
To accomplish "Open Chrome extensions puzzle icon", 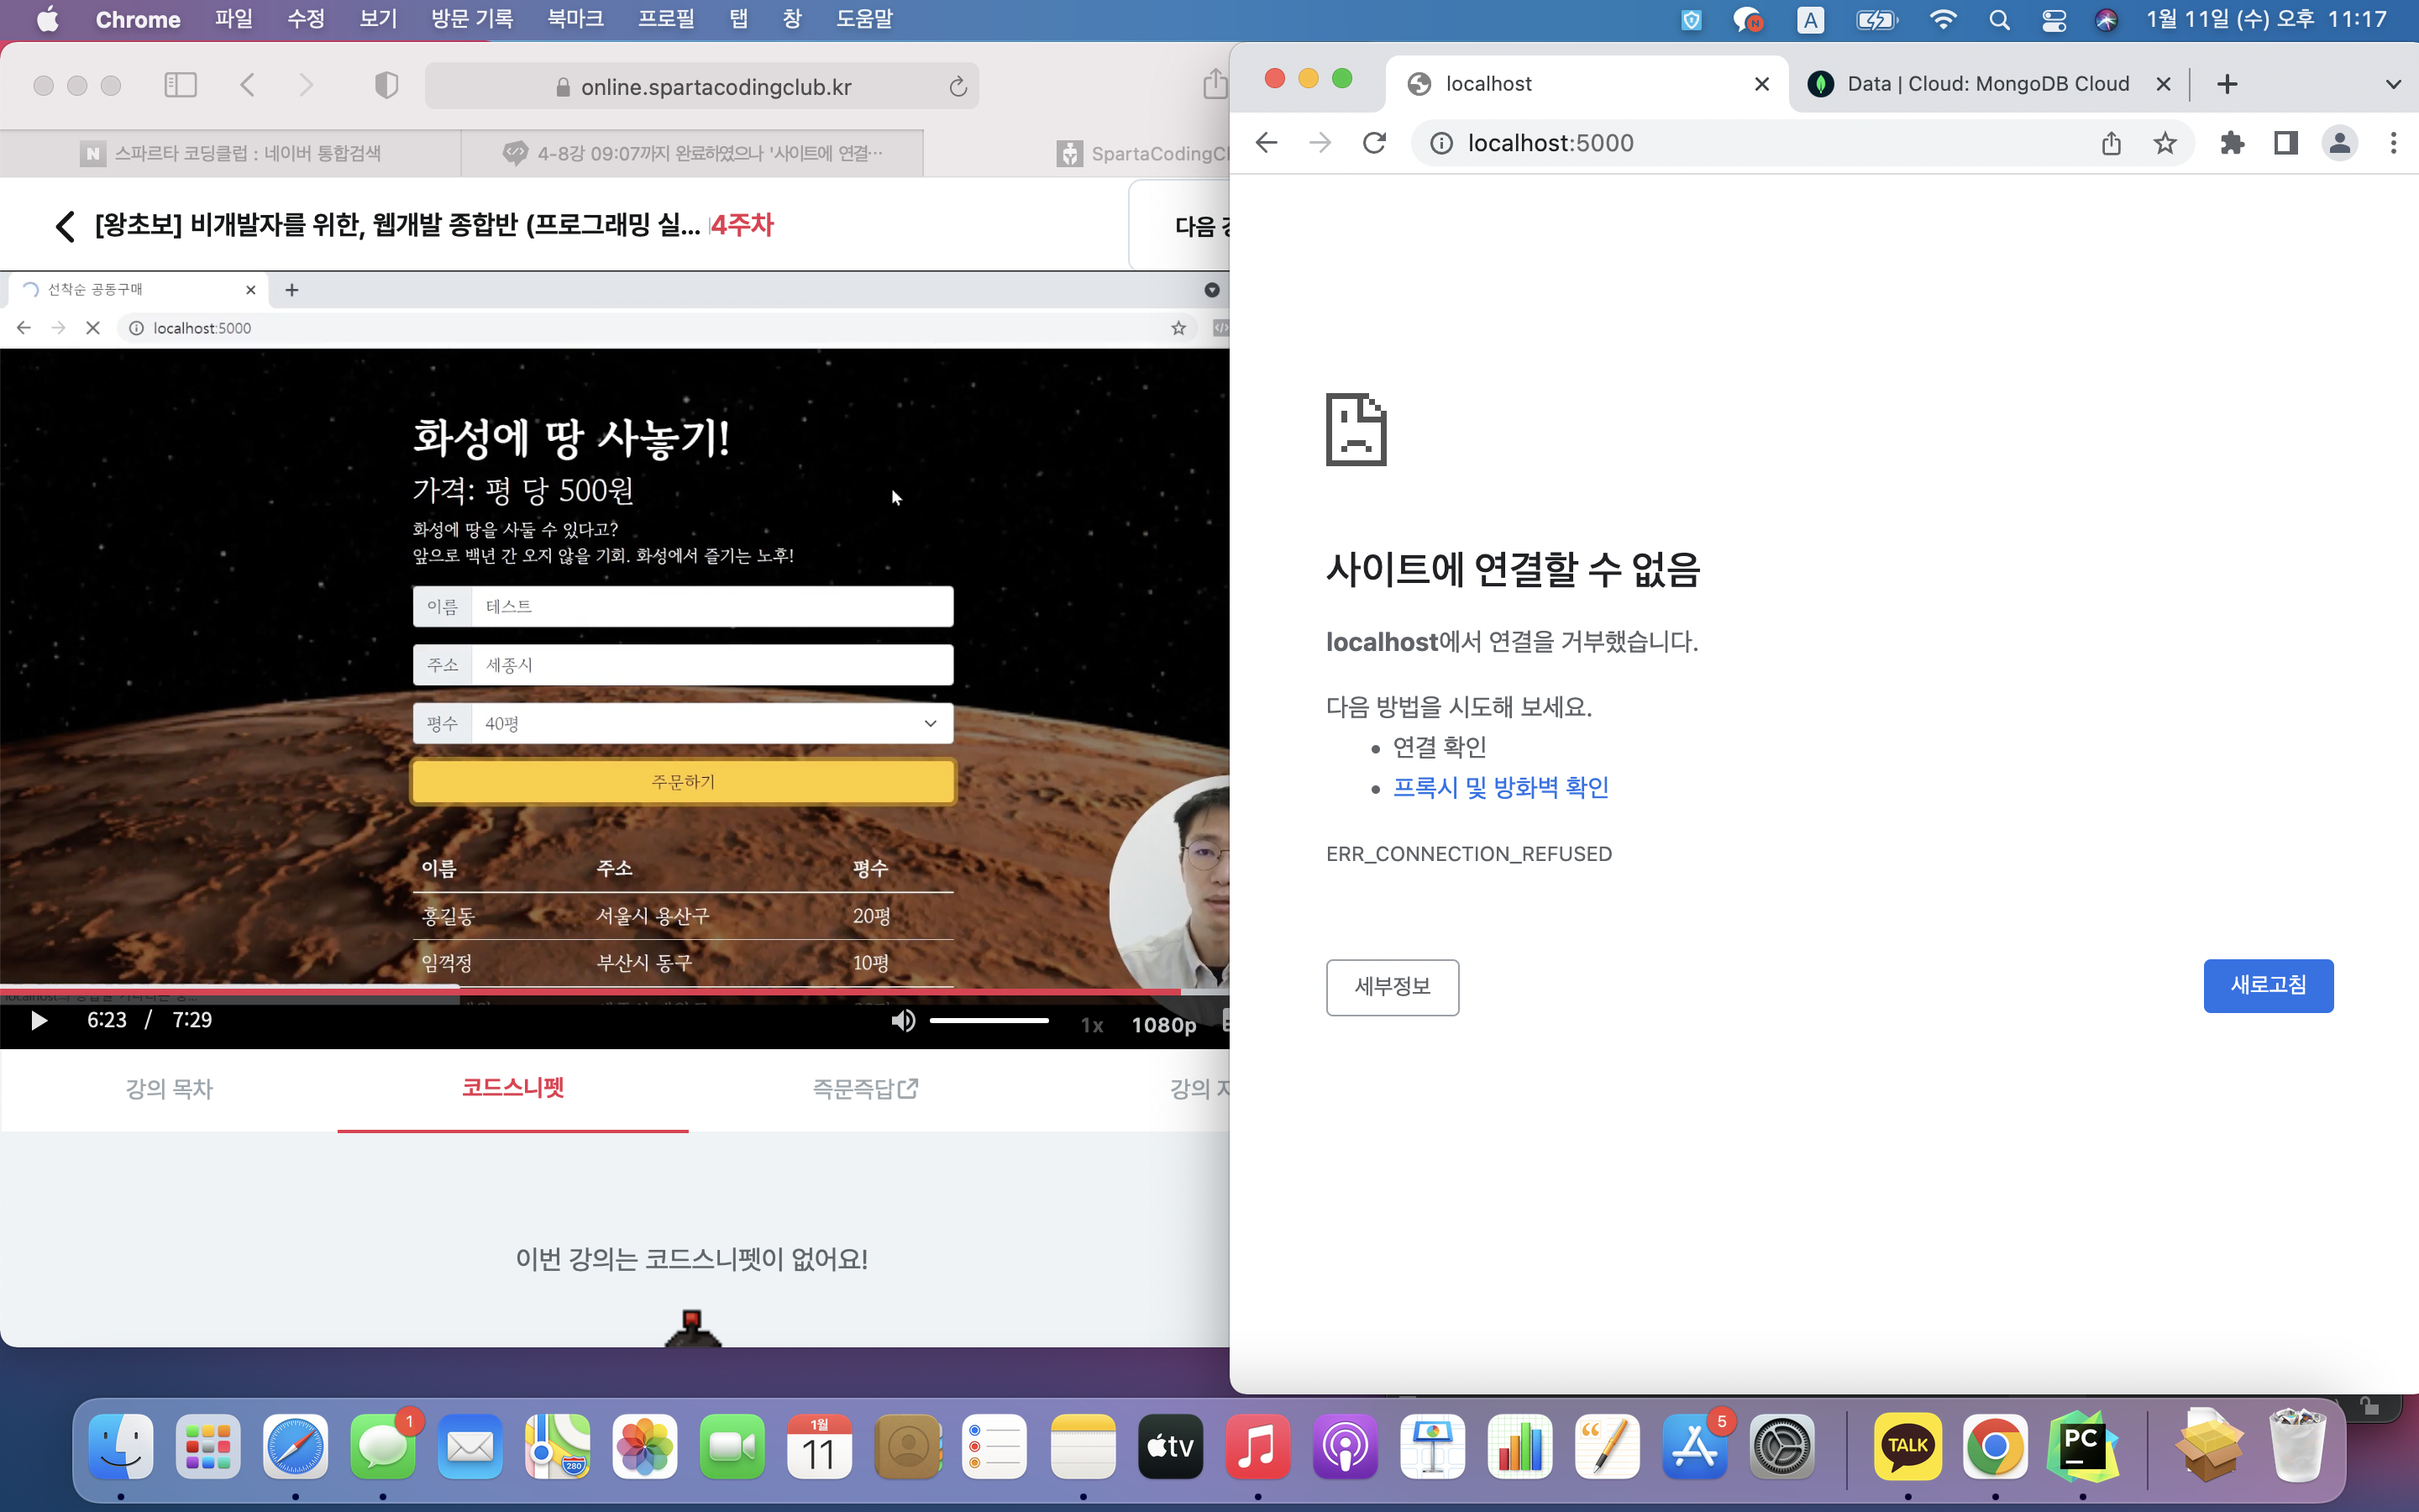I will point(2232,143).
